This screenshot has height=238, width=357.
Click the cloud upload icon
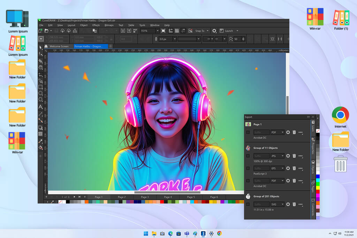point(69,31)
